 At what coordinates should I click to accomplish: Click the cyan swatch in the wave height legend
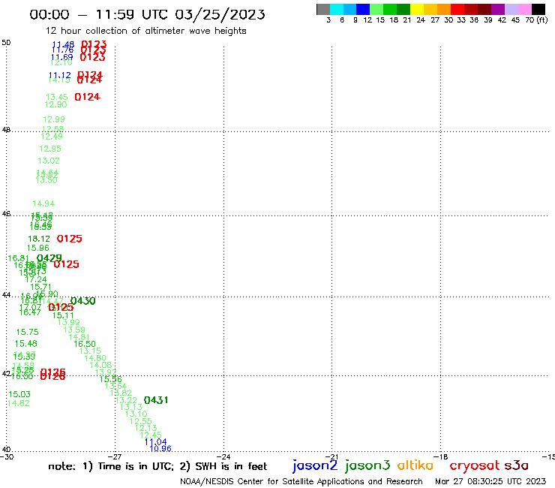point(337,9)
